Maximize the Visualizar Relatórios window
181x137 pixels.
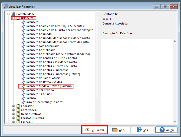165,6
